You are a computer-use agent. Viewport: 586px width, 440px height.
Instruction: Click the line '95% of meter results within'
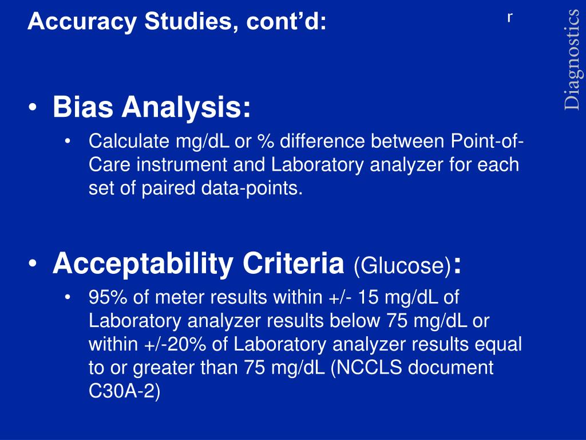coord(274,298)
